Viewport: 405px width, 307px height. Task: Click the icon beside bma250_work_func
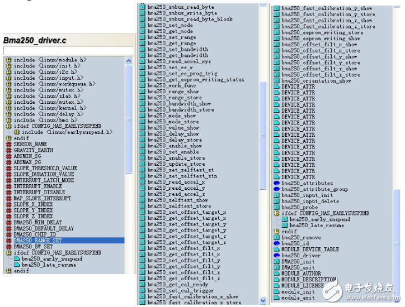pos(142,86)
